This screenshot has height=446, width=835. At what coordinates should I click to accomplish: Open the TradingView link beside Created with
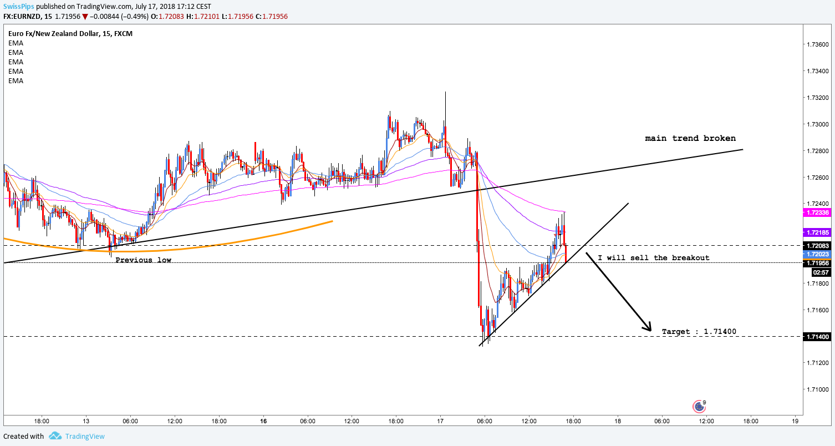(85, 436)
